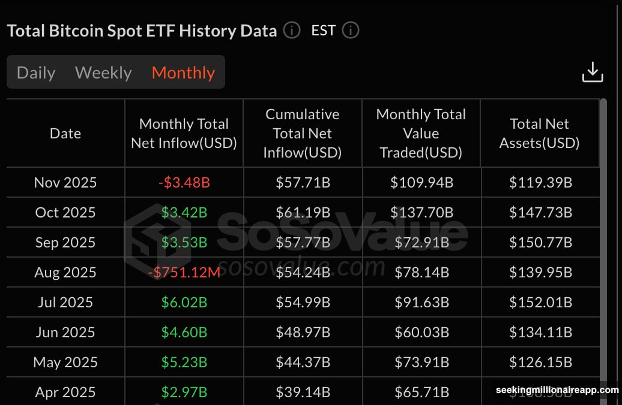
Task: Switch to the Weekly tab
Action: (103, 72)
